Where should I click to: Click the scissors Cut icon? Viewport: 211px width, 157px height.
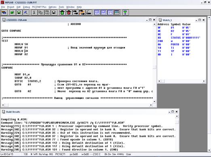(34, 13)
